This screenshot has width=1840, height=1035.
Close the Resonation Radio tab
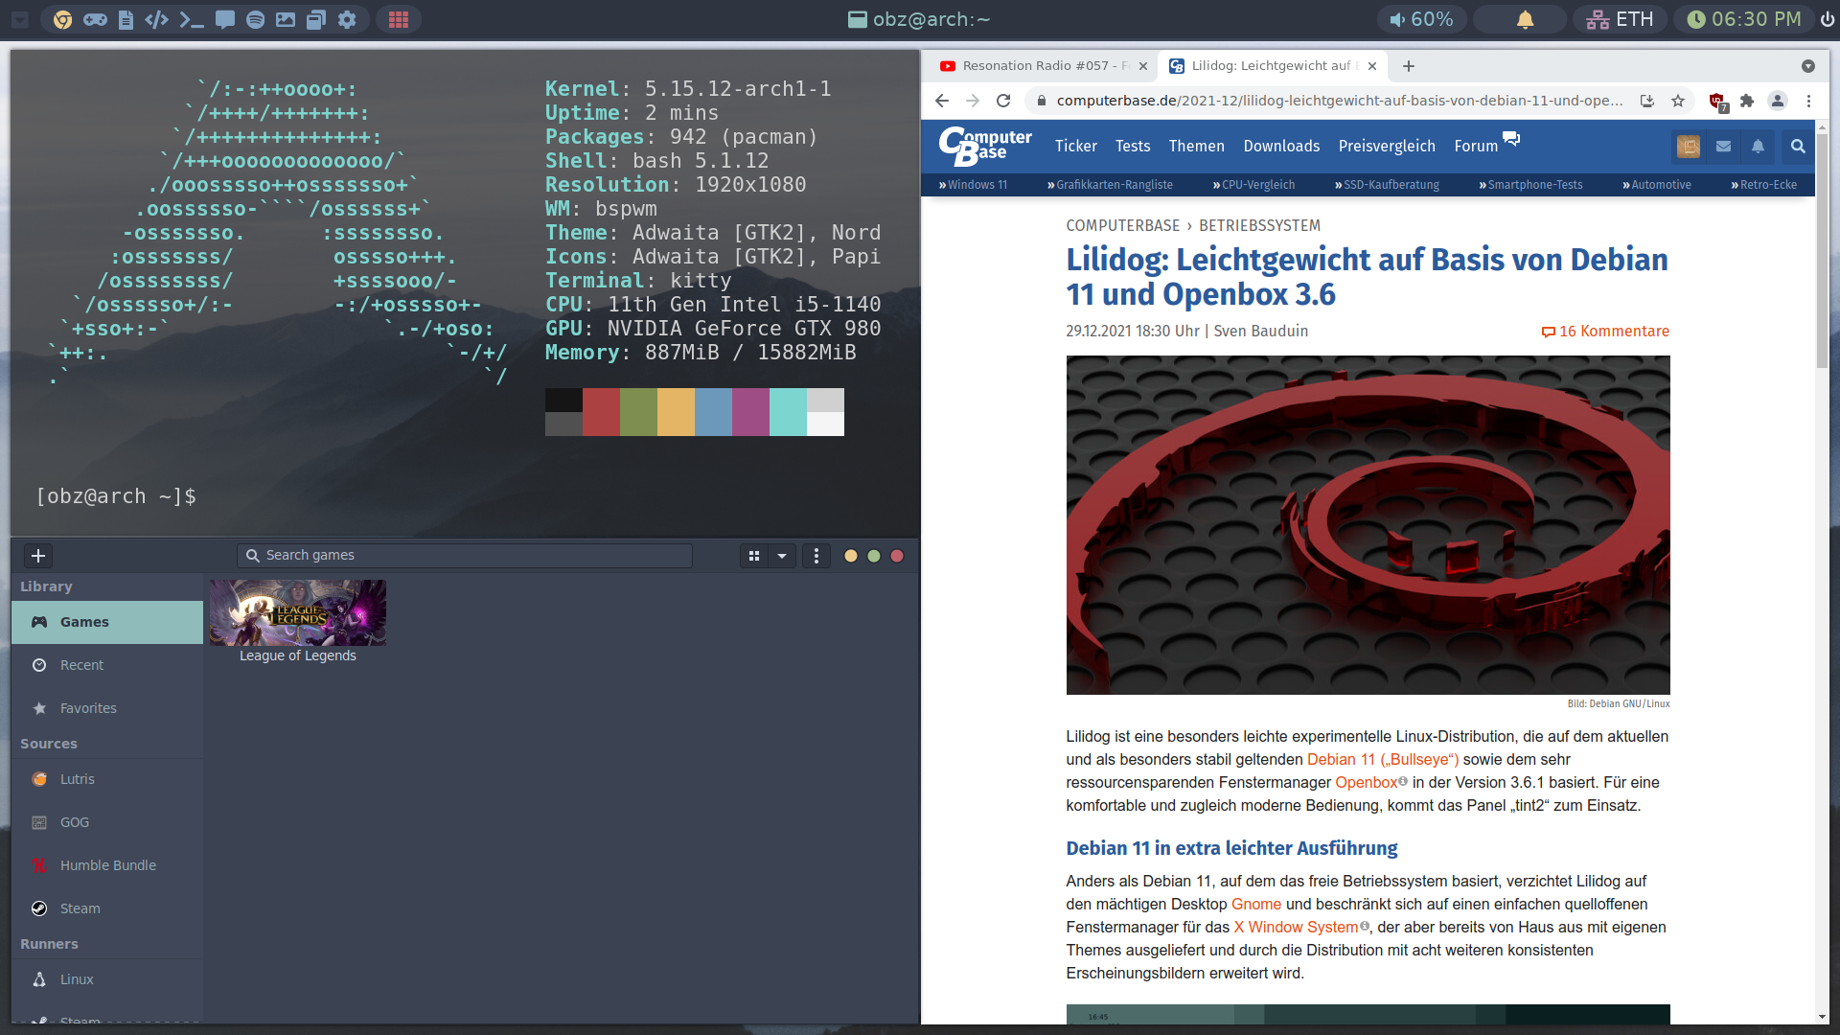(1142, 66)
